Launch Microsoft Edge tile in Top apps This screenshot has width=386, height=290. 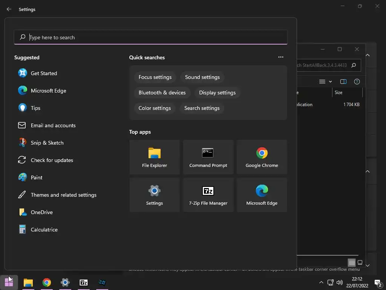coord(262,195)
